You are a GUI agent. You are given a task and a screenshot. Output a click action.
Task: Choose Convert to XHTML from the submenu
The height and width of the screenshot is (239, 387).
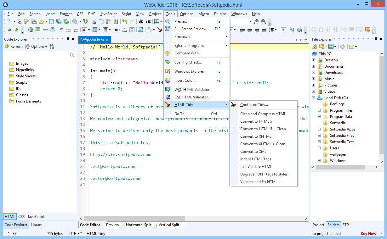coord(256,136)
